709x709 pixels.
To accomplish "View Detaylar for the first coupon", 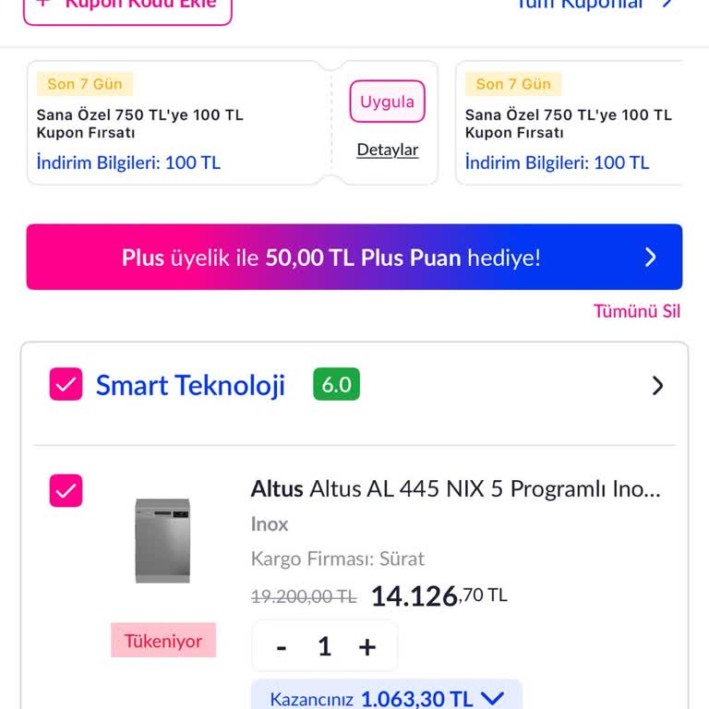I will pyautogui.click(x=388, y=150).
